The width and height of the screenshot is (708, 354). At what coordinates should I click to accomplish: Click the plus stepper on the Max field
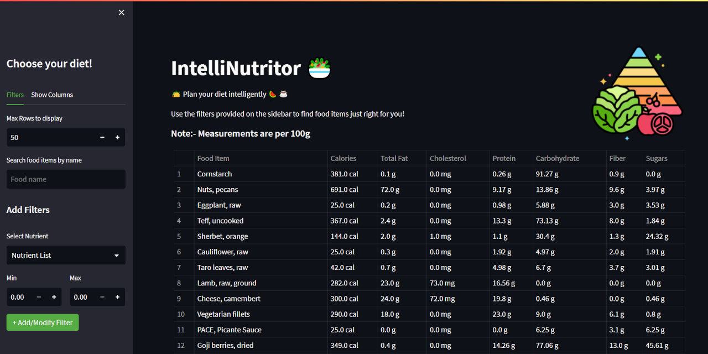coord(117,296)
